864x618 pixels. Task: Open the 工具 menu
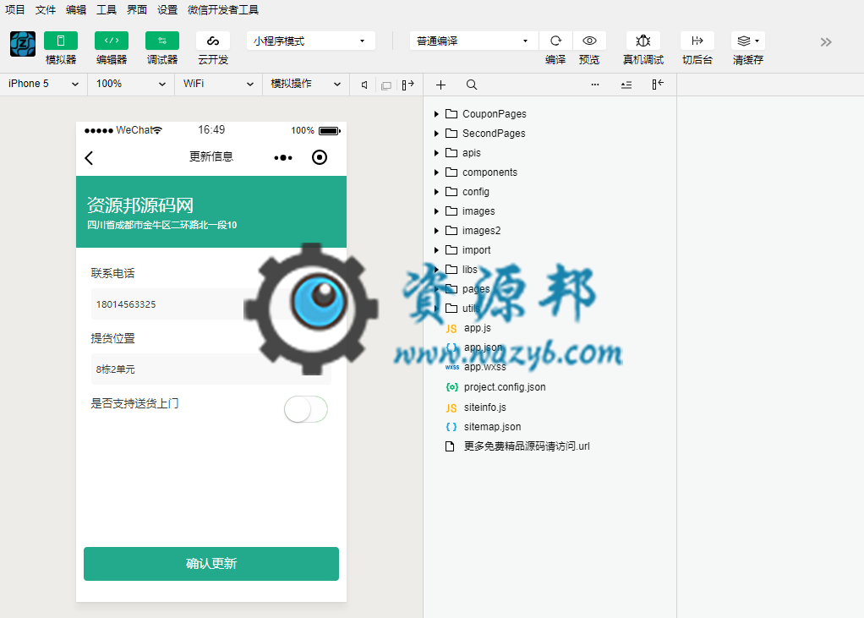107,9
